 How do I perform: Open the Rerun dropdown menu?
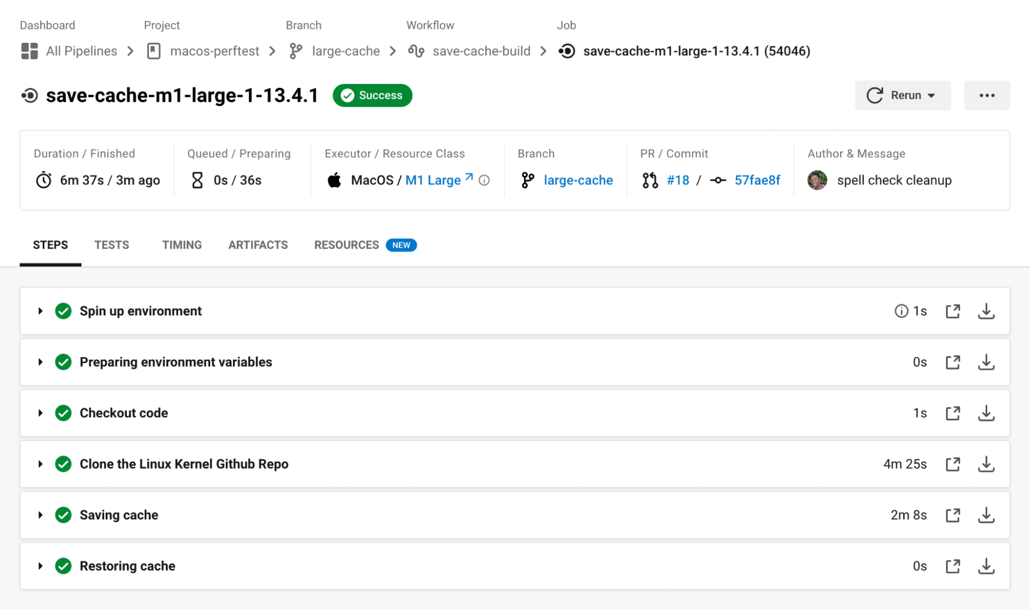903,95
